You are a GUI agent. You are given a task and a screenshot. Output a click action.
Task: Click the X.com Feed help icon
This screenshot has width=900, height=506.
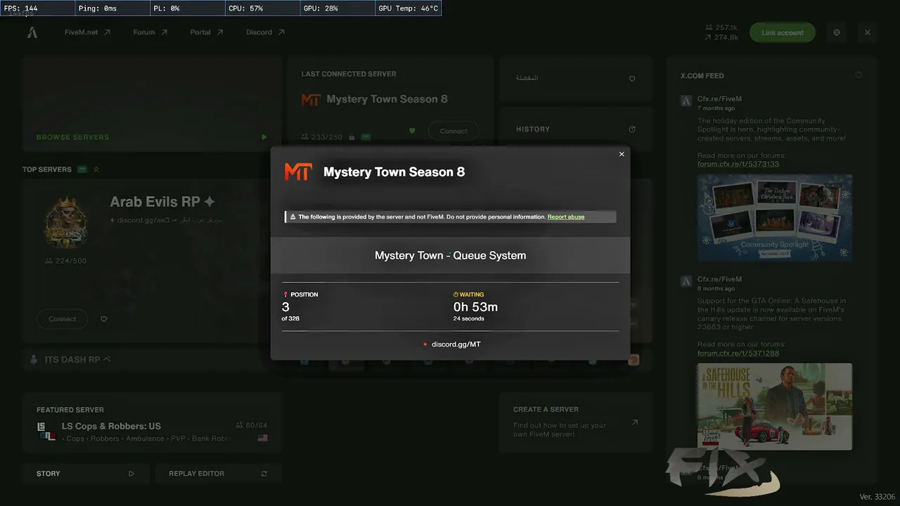pyautogui.click(x=859, y=75)
